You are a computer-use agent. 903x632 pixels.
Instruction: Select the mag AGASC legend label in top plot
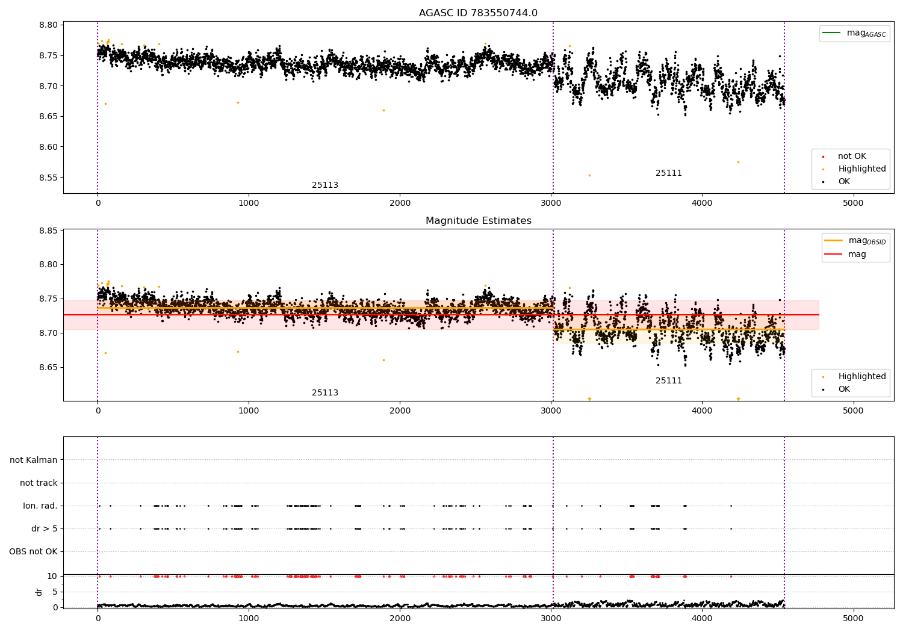pos(866,33)
